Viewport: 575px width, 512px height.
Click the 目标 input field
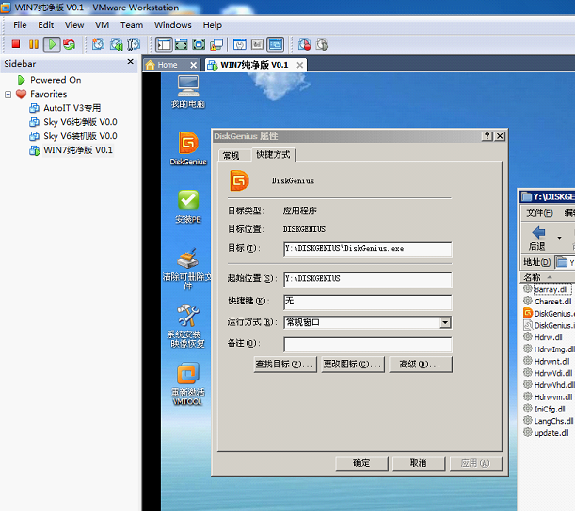pyautogui.click(x=367, y=249)
